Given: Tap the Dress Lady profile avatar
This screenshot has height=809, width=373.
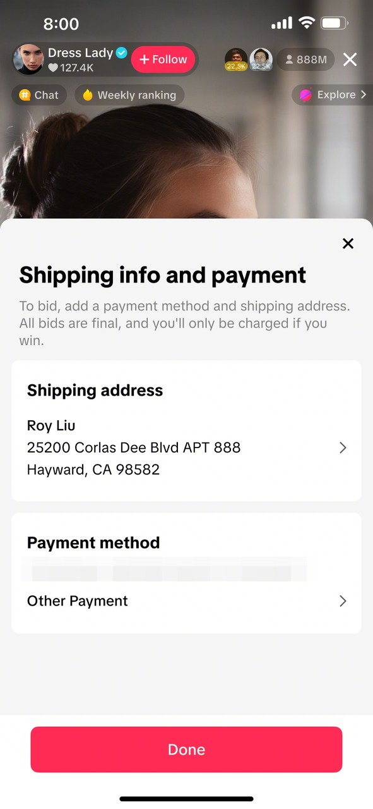Looking at the screenshot, I should 29,60.
